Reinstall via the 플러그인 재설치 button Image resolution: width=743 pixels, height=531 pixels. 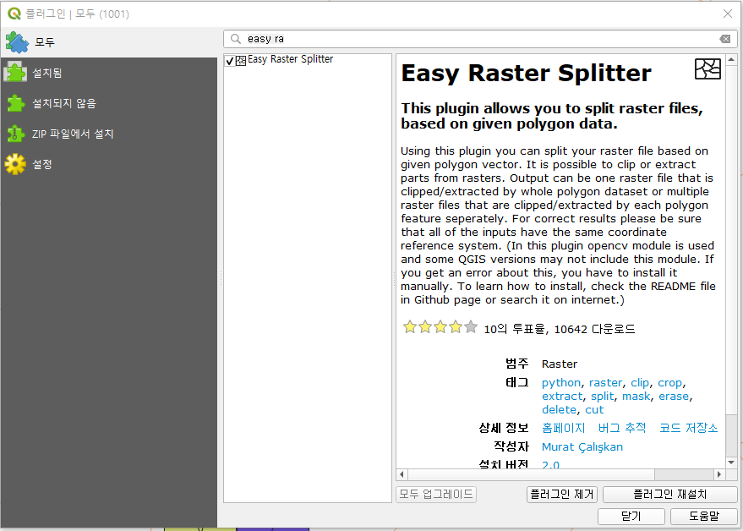669,494
